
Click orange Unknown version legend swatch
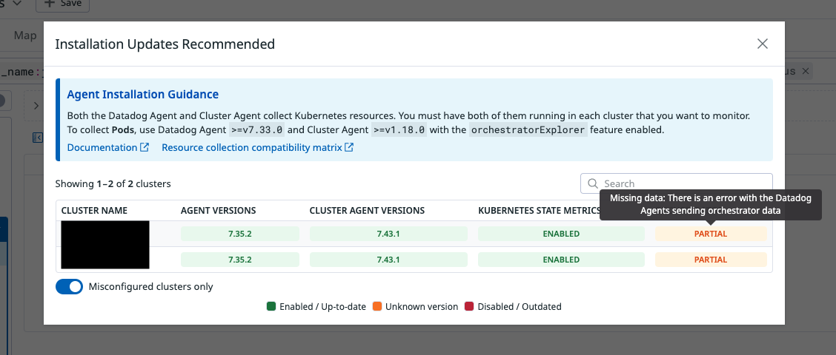[377, 307]
